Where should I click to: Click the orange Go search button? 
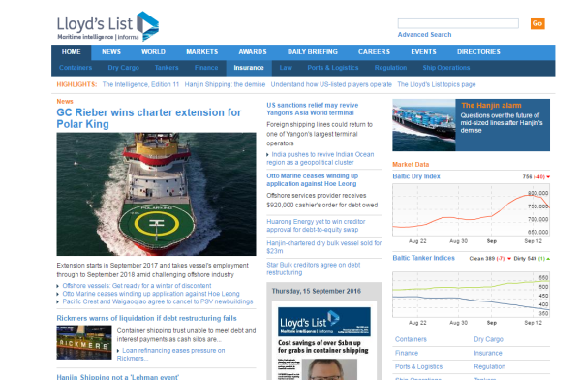coord(537,23)
